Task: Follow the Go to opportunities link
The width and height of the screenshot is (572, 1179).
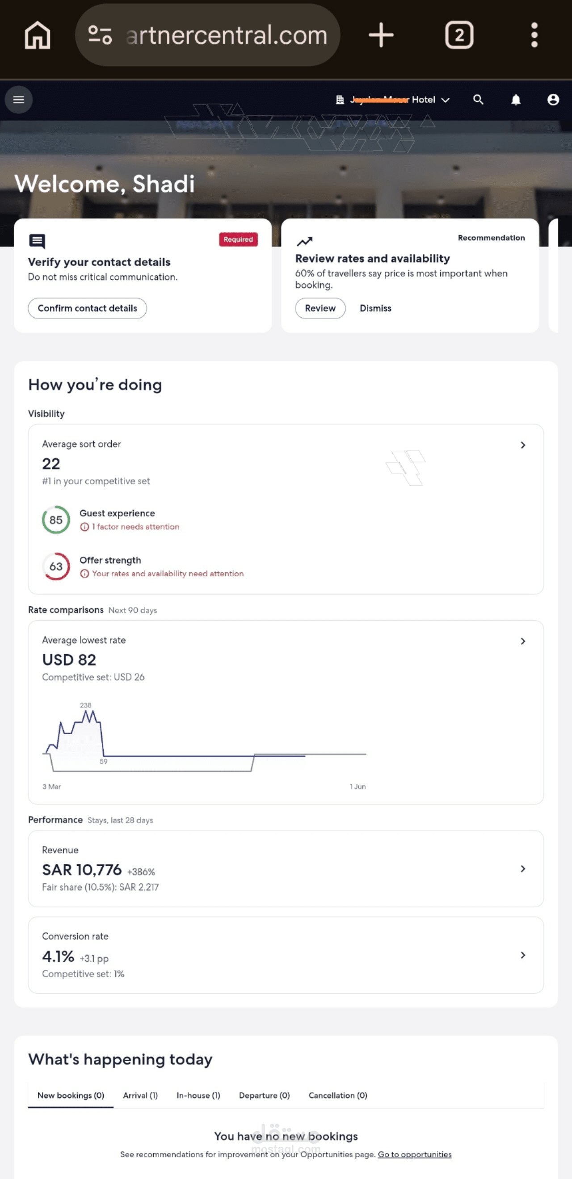Action: (x=414, y=1154)
